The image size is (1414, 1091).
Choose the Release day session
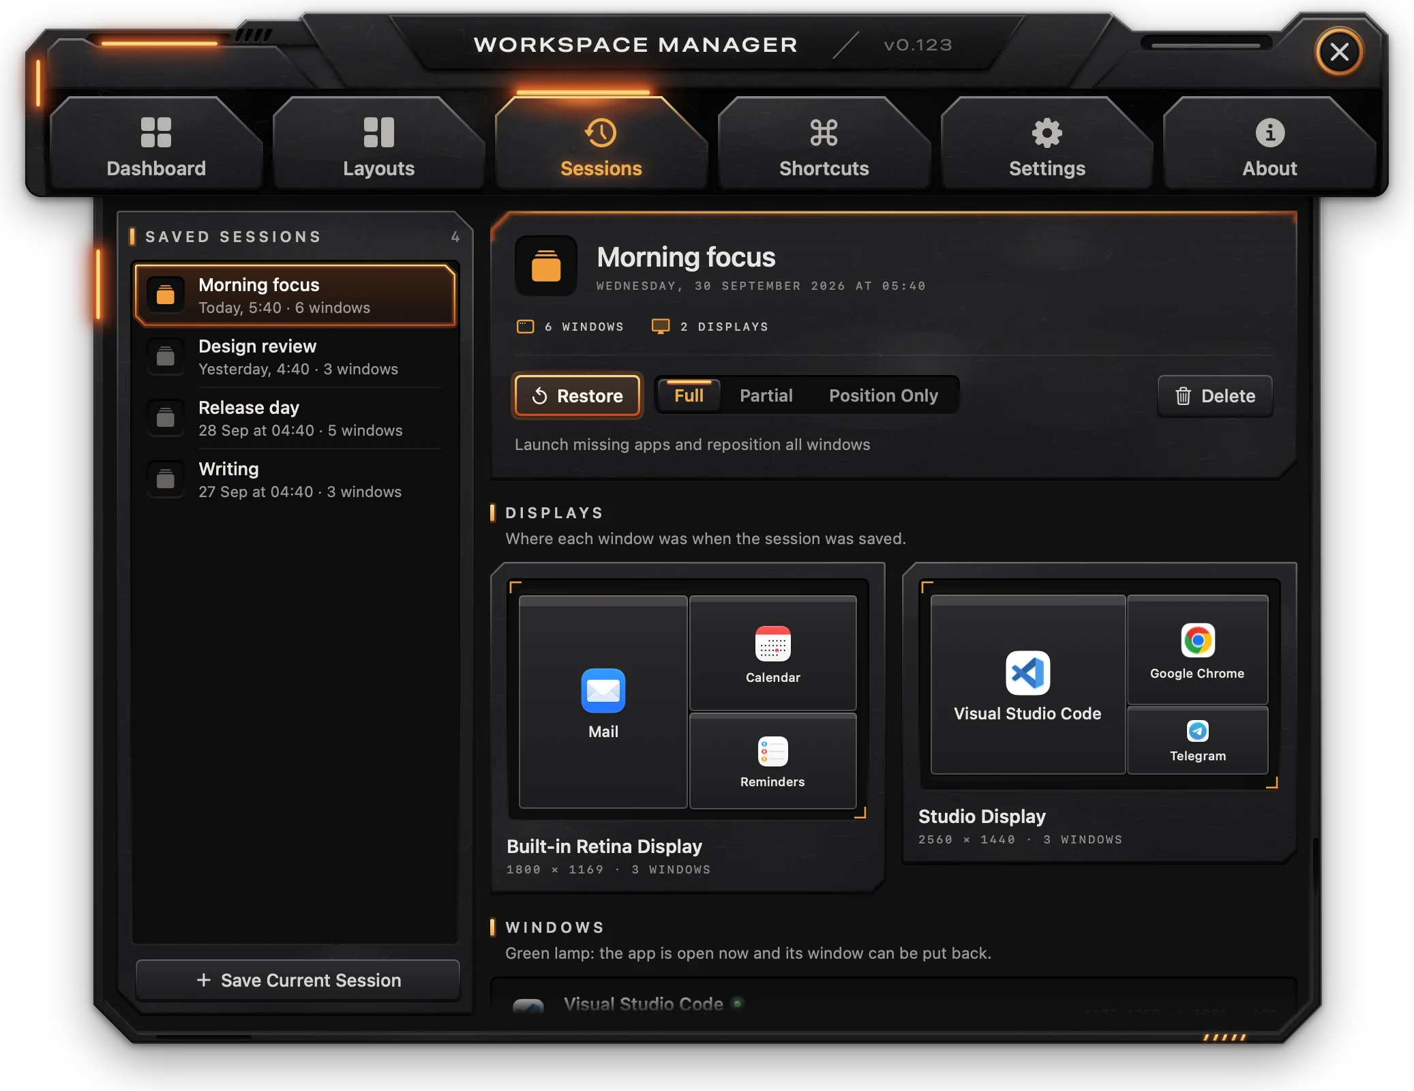(295, 418)
